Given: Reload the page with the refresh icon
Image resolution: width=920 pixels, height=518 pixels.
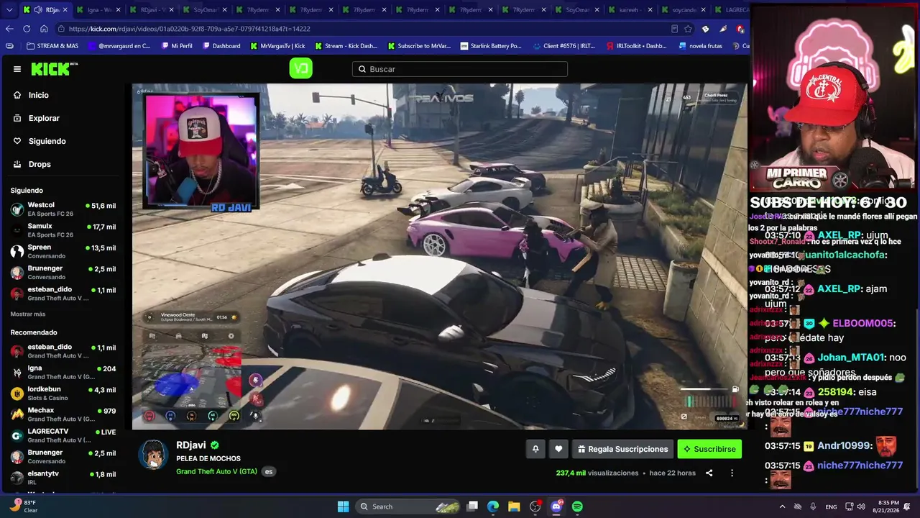Looking at the screenshot, I should [x=27, y=29].
